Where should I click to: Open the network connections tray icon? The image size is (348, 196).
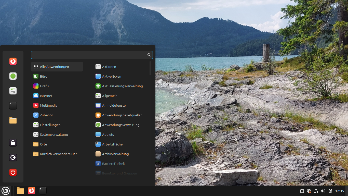click(x=316, y=191)
